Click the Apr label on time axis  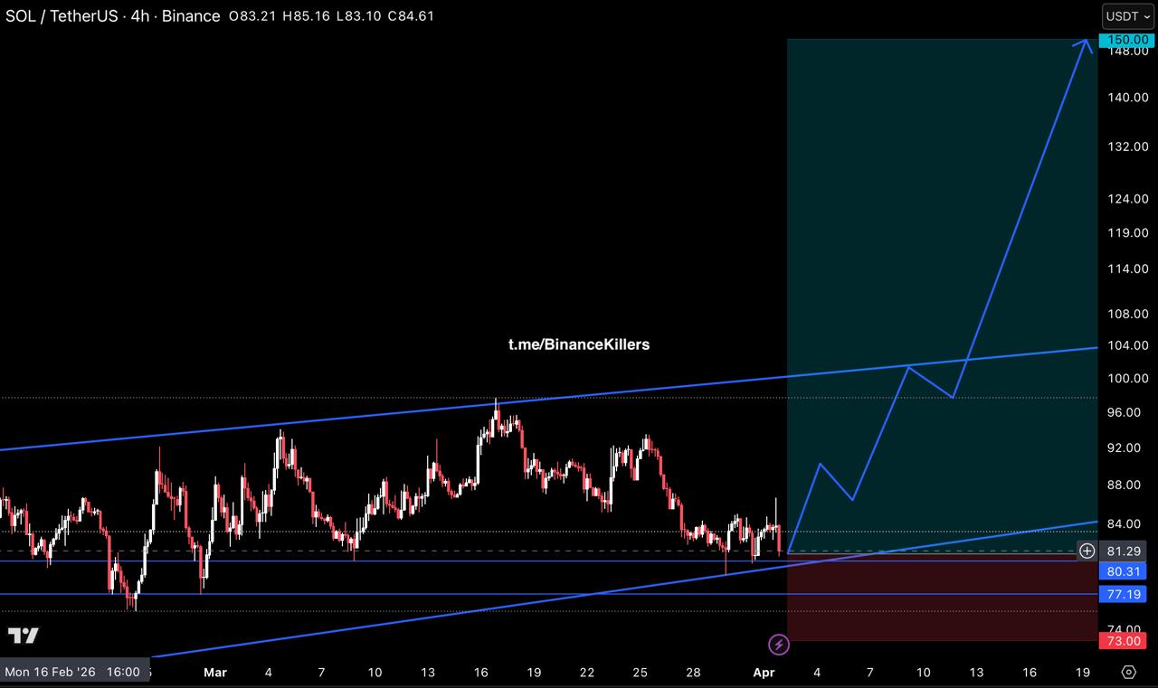pos(763,672)
